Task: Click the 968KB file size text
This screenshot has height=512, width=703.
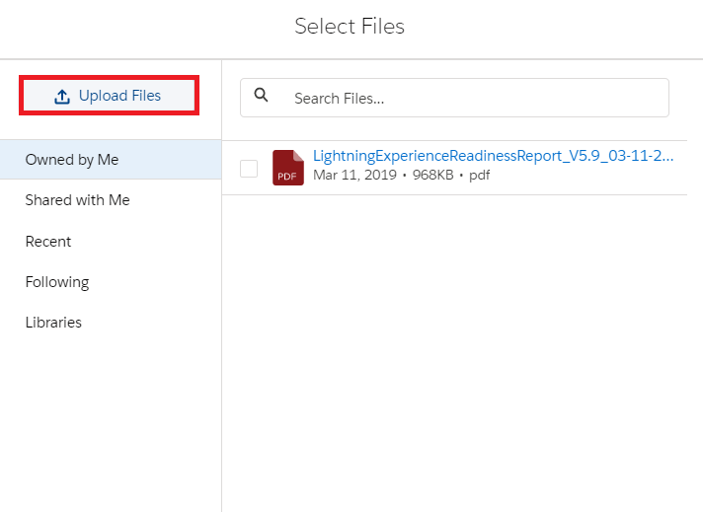Action: [x=428, y=176]
